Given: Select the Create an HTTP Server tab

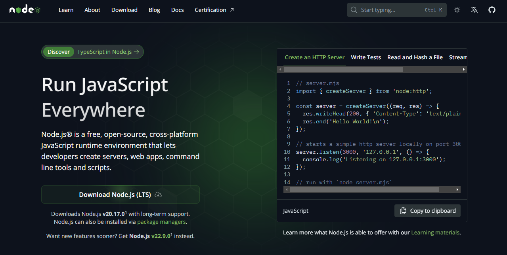Looking at the screenshot, I should click(315, 57).
